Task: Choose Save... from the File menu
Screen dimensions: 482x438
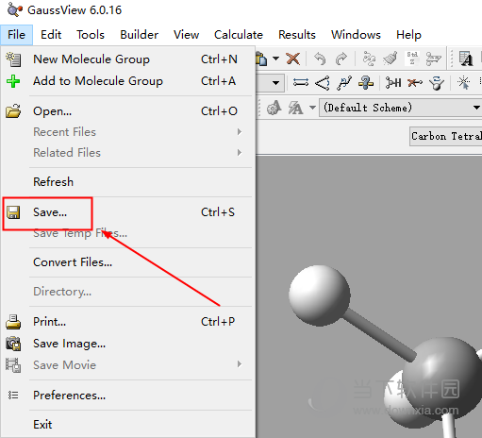Action: click(128, 212)
